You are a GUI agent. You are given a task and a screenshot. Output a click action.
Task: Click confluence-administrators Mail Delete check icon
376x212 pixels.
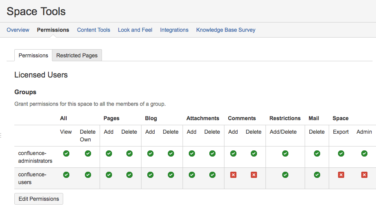click(317, 153)
